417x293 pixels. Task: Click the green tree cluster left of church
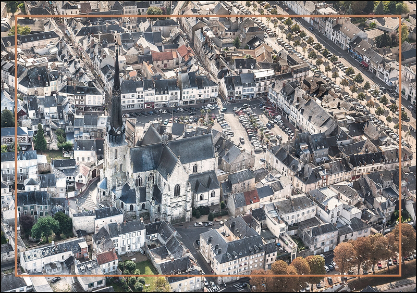coord(47,226)
